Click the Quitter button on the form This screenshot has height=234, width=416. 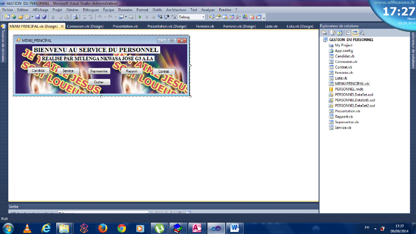click(99, 82)
